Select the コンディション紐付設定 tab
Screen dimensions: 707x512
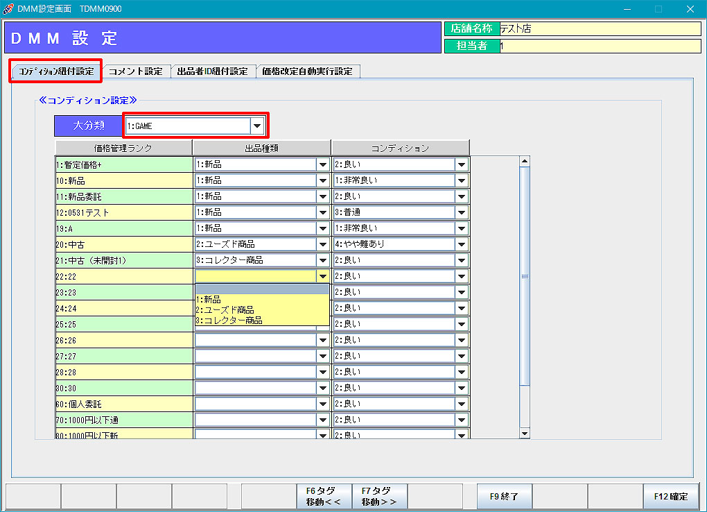[x=56, y=71]
